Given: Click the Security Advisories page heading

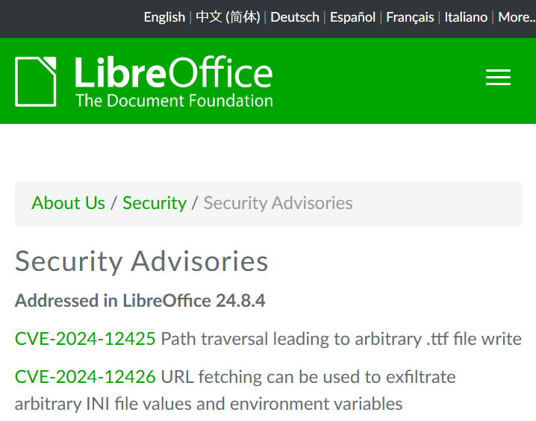Looking at the screenshot, I should pos(142,261).
